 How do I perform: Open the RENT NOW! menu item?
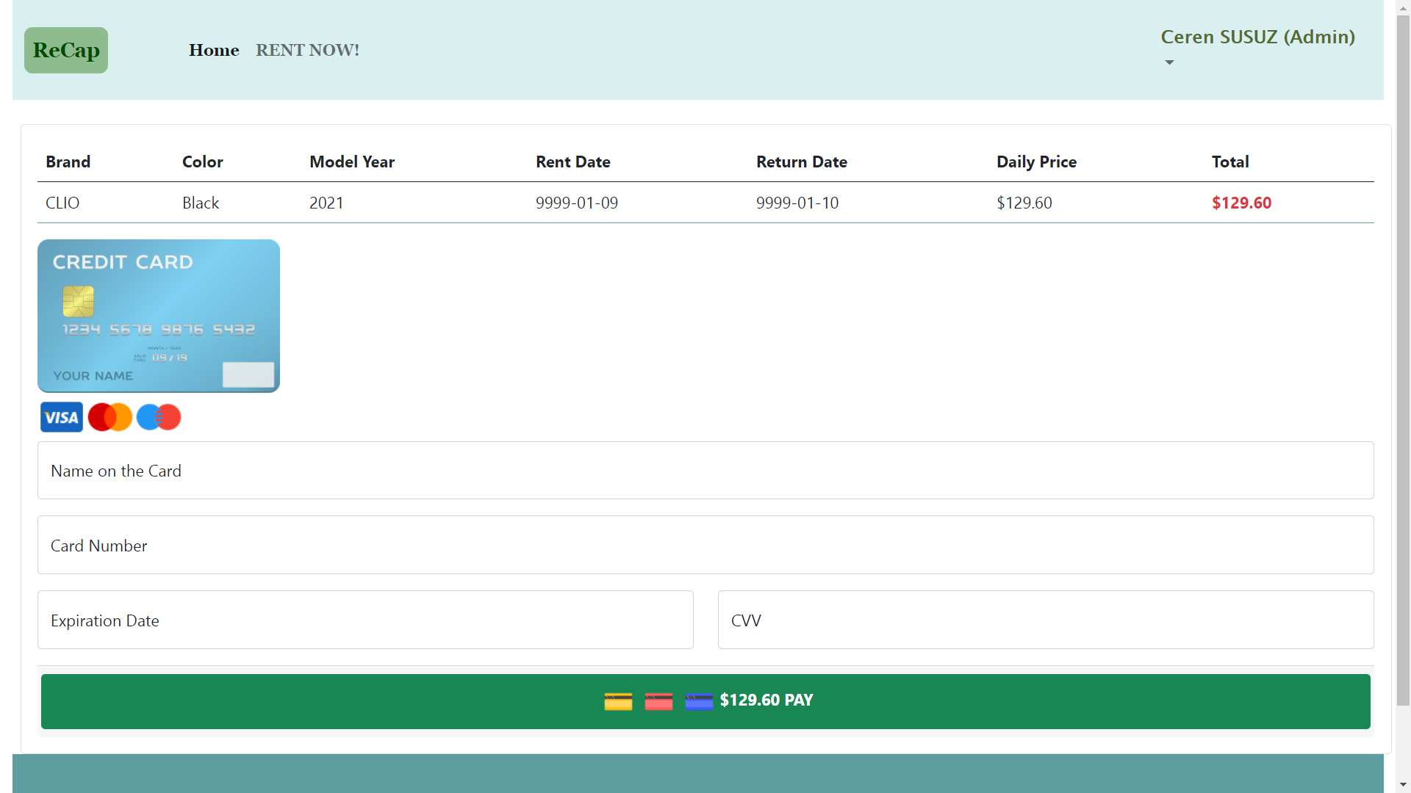(x=307, y=50)
